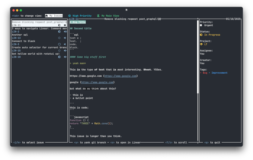Image resolution: width=253 pixels, height=160 pixels.
Task: Click the blue dot before Improvement tag
Action: [x=209, y=73]
